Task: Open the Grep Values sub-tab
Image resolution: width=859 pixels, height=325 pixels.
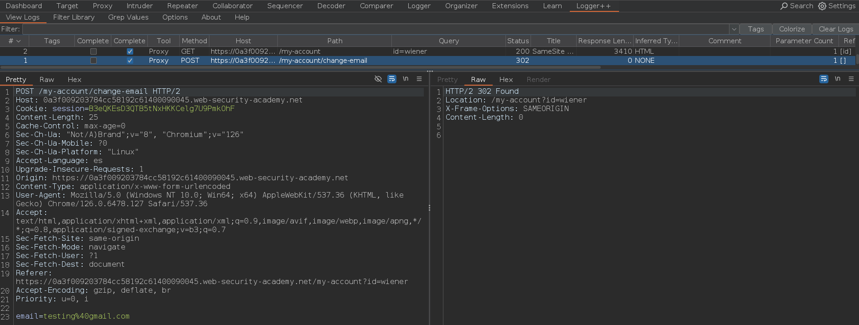Action: tap(128, 17)
